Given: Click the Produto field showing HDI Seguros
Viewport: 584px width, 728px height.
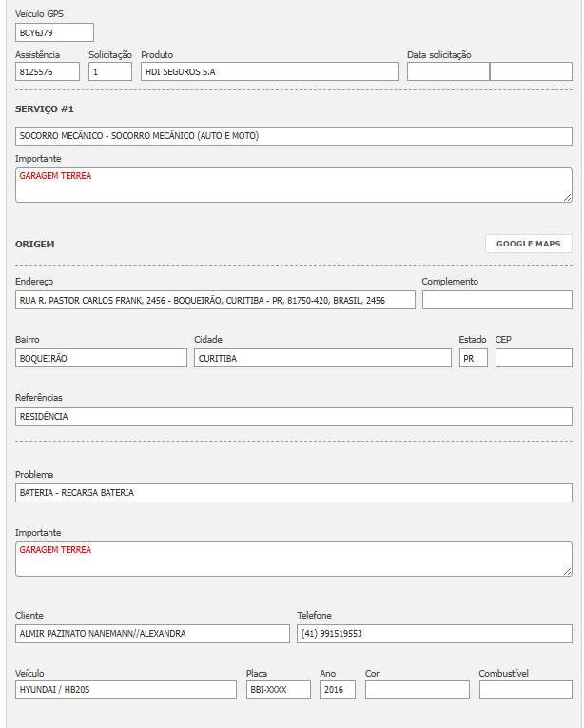Looking at the screenshot, I should point(269,71).
